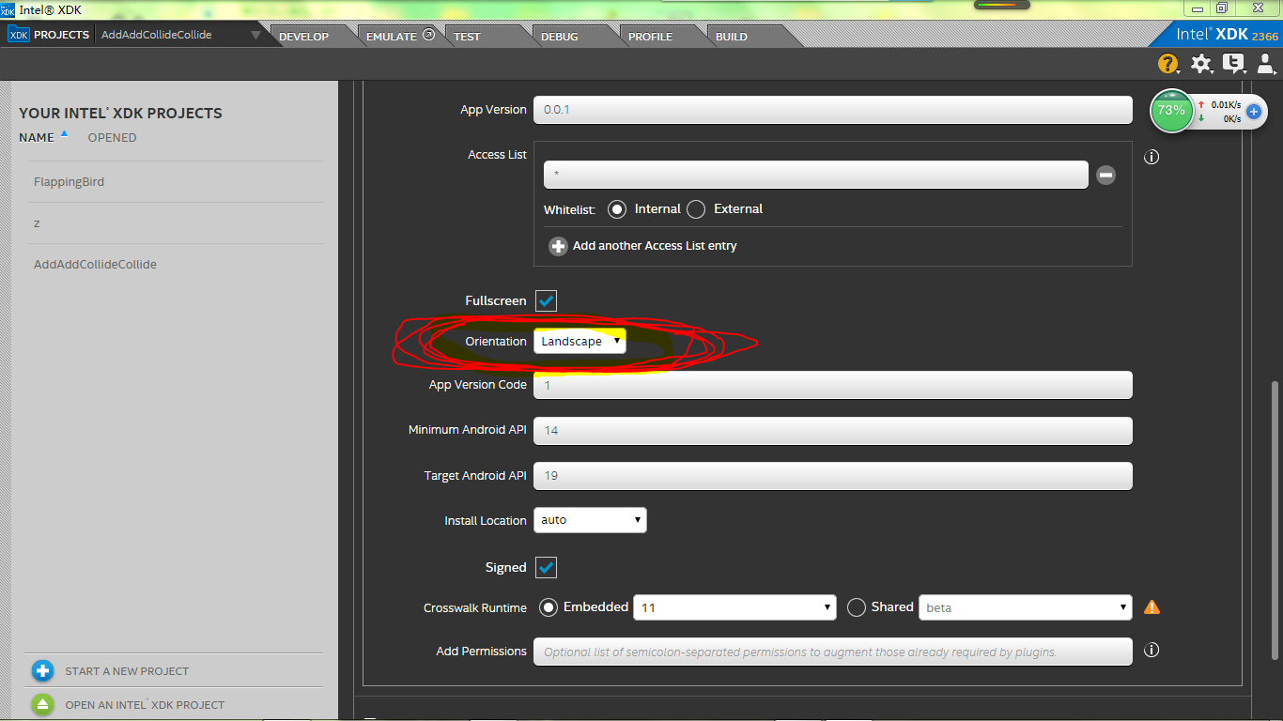
Task: Sort projects by the NAME column
Action: tap(37, 138)
